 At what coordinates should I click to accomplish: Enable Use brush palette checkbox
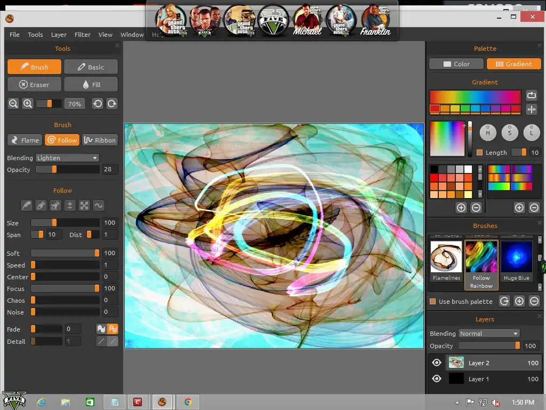(x=432, y=301)
